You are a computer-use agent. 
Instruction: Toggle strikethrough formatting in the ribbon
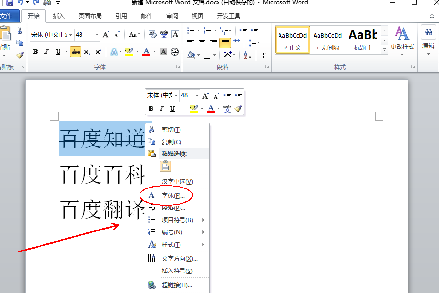pyautogui.click(x=76, y=52)
